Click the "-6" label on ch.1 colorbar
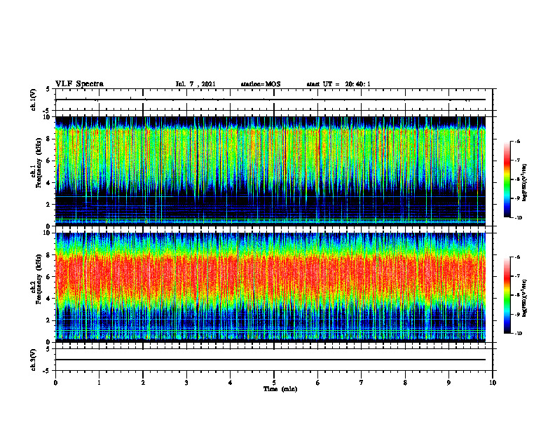Screen dimensions: 555x429 517,141
